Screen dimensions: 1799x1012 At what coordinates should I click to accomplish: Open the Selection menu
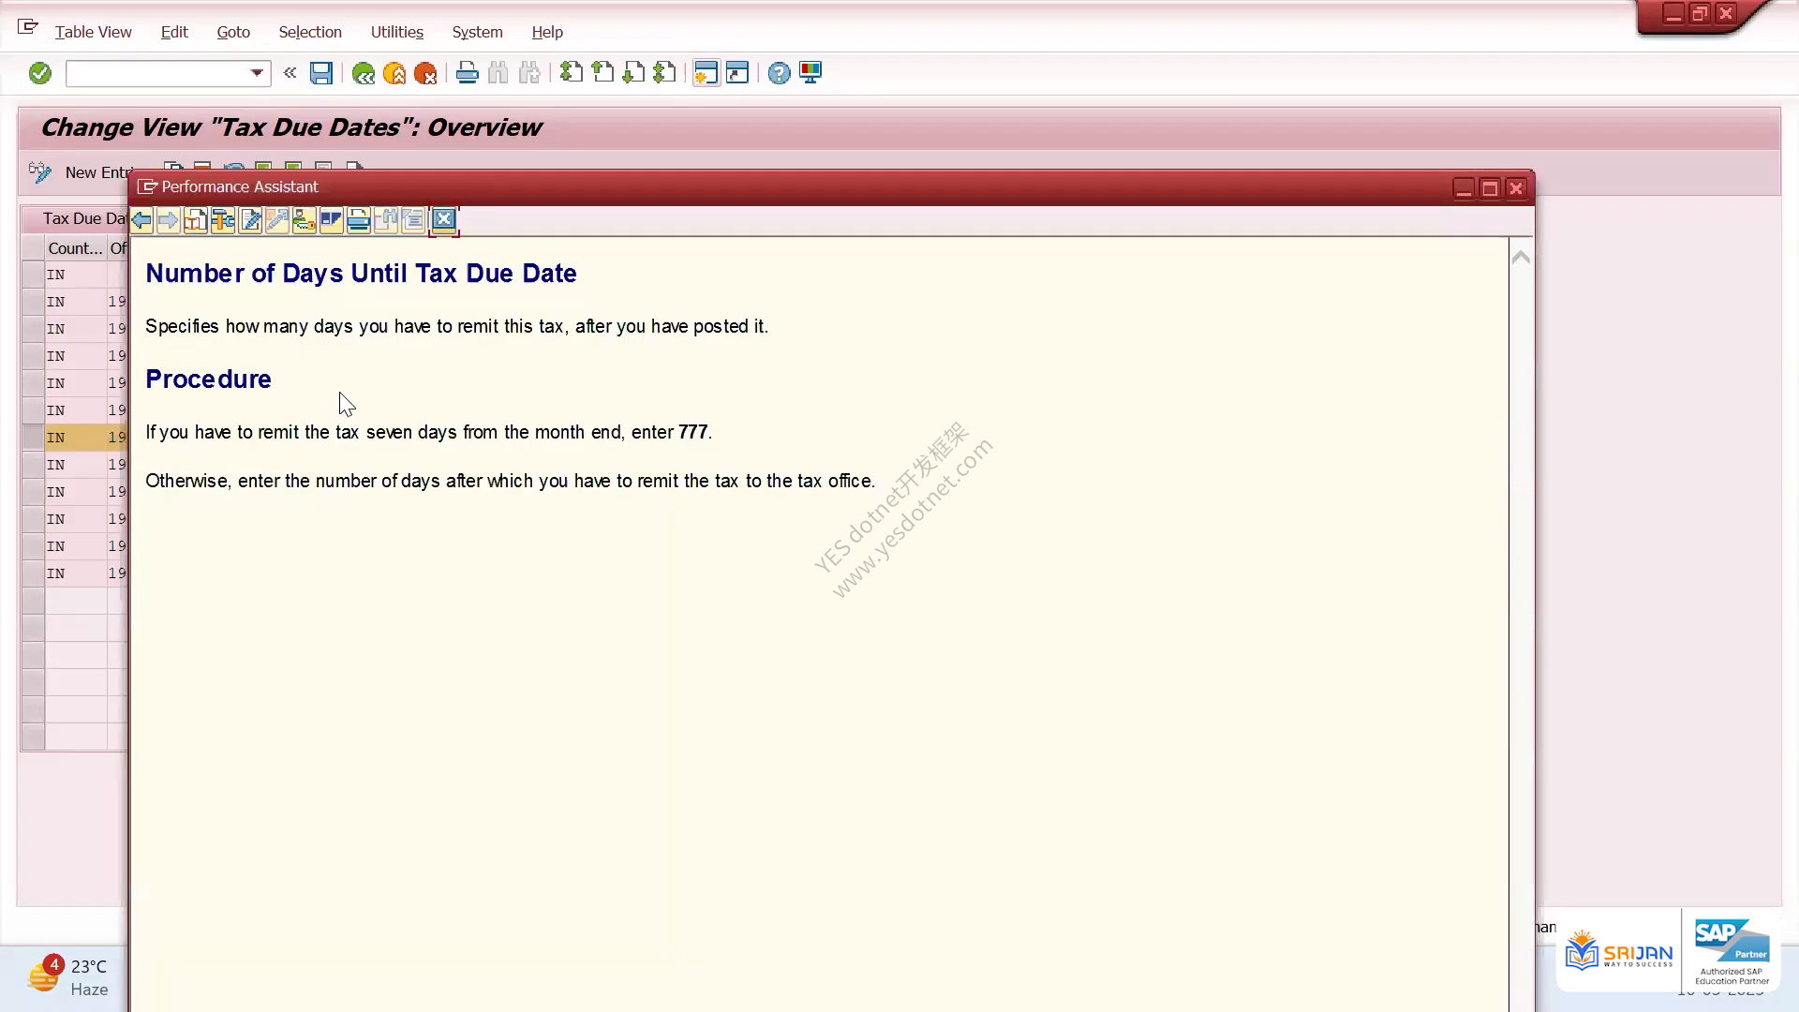tap(310, 32)
